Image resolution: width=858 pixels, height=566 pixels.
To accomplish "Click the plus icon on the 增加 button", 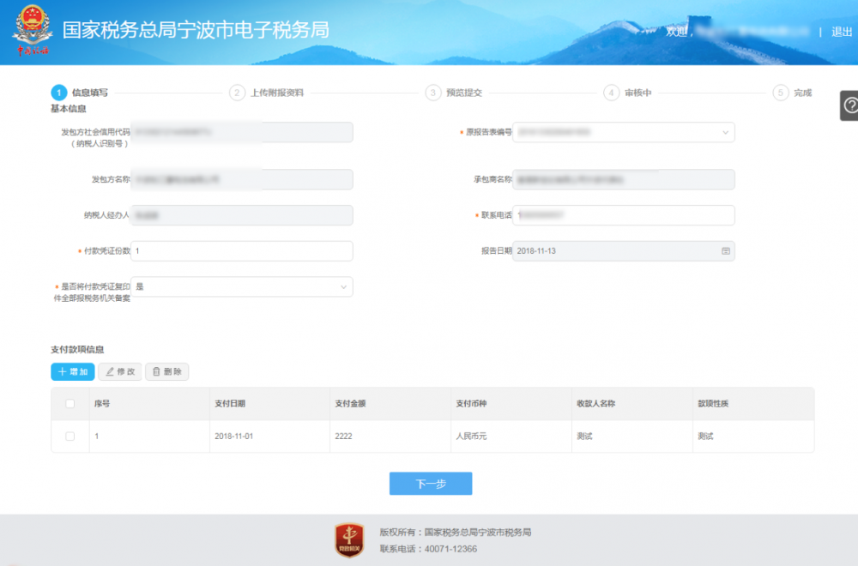I will [63, 371].
